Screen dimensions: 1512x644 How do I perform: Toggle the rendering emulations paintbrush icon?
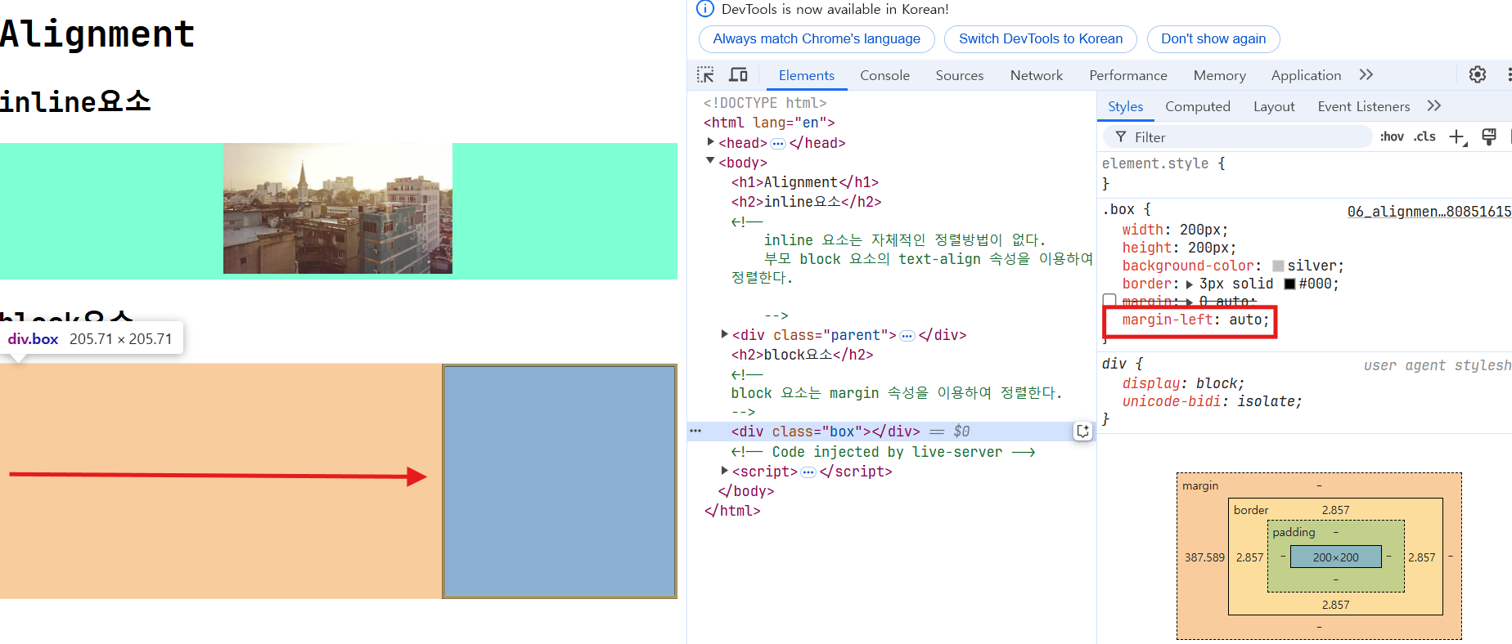(x=1489, y=137)
